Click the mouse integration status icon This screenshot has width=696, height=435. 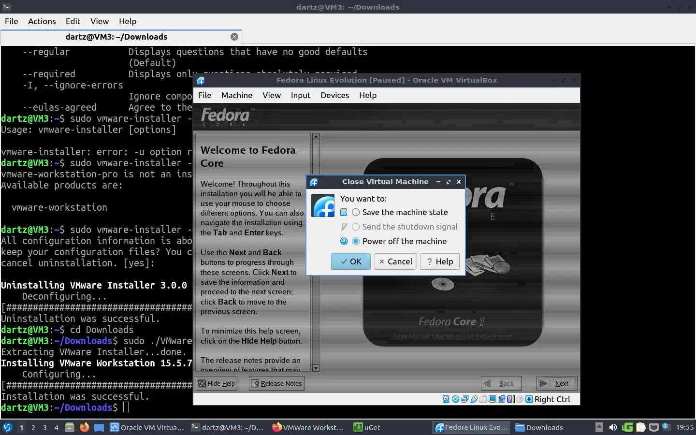click(520, 399)
